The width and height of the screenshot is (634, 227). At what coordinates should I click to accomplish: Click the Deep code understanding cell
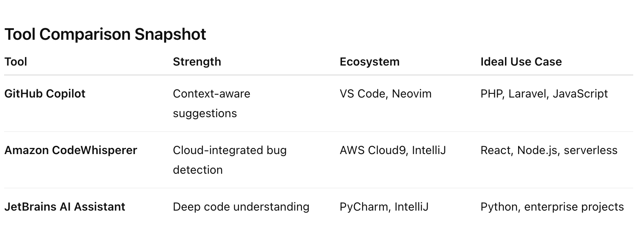point(241,207)
